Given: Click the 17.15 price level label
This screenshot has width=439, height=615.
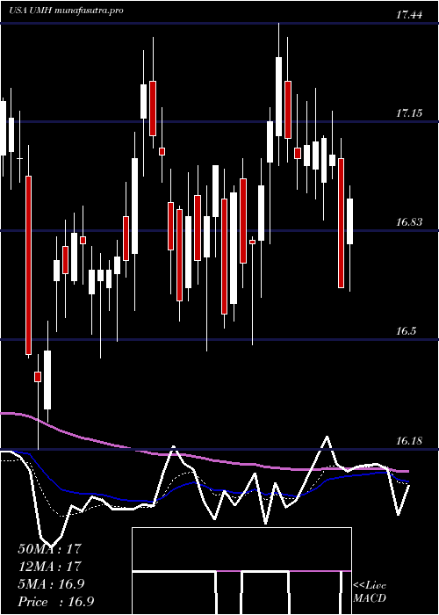Looking at the screenshot, I should 409,113.
